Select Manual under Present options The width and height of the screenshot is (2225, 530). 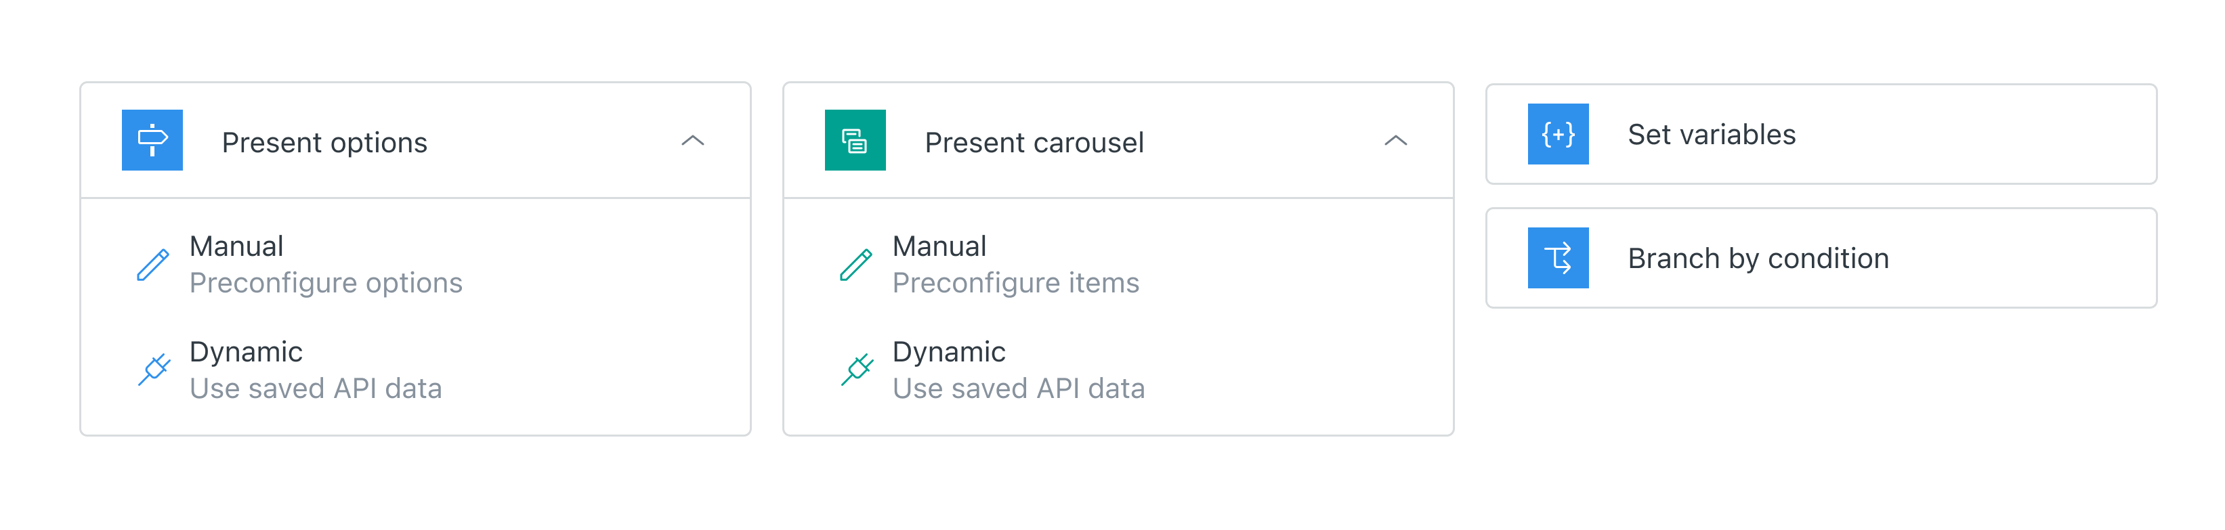236,246
